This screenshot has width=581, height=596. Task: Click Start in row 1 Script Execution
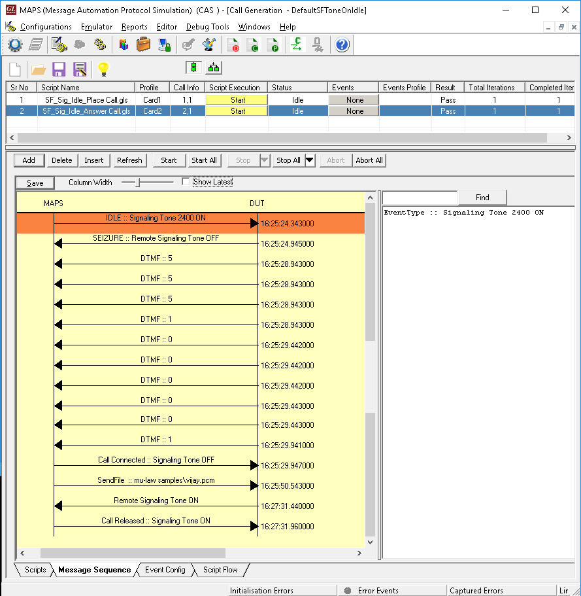pyautogui.click(x=237, y=100)
